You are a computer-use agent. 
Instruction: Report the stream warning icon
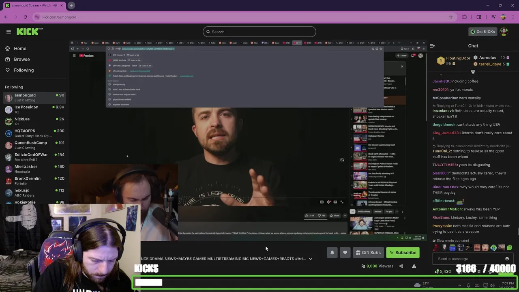414,266
